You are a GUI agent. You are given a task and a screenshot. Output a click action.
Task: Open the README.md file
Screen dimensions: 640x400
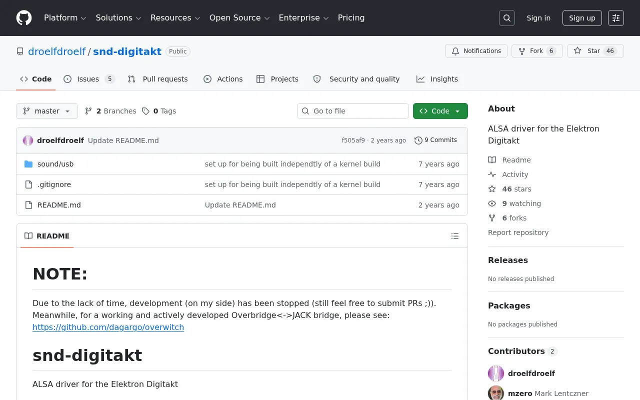point(59,205)
